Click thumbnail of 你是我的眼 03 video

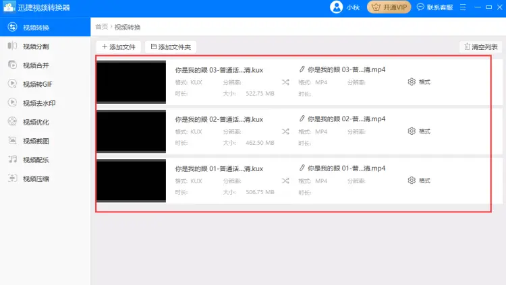pyautogui.click(x=132, y=82)
